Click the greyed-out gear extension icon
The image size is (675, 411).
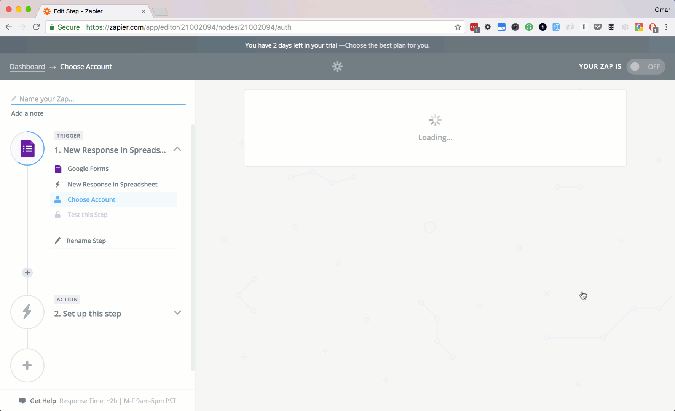[625, 27]
